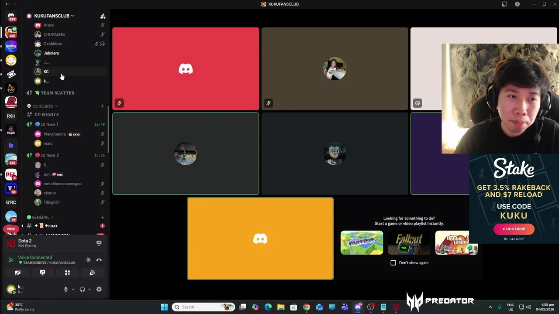Share Dota 2 screen using stream icon
This screenshot has width=559, height=314.
coord(99,243)
